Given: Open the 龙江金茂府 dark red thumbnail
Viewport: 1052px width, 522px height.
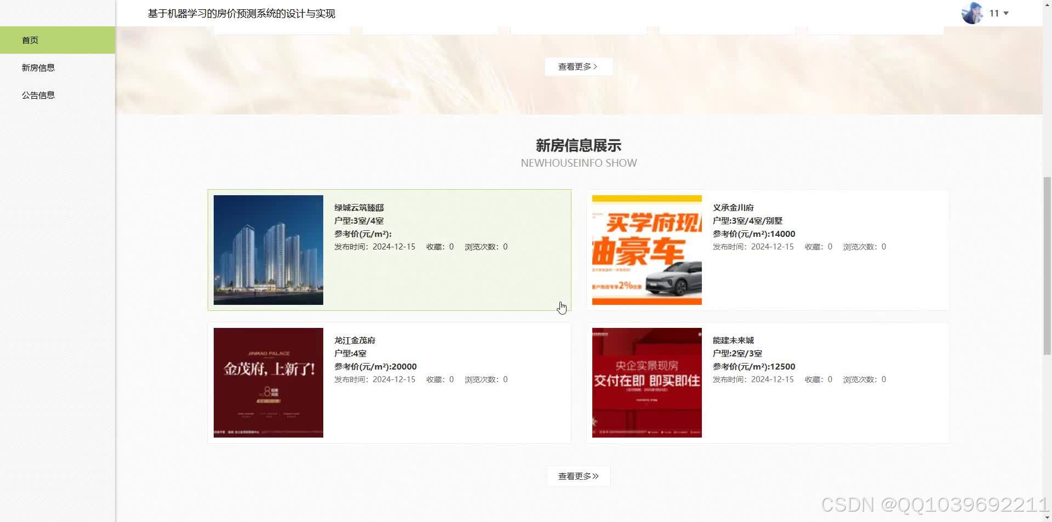Looking at the screenshot, I should (x=268, y=383).
